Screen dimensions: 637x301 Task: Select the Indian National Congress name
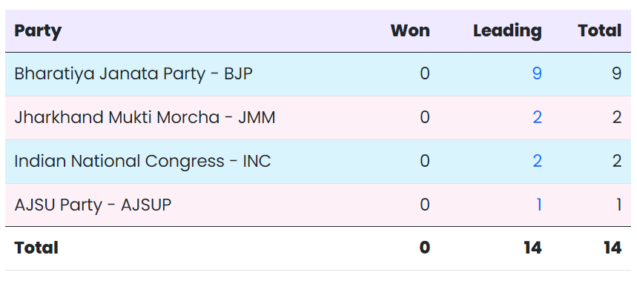(x=142, y=162)
